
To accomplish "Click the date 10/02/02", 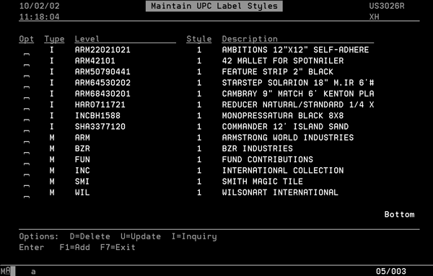I will coord(39,6).
